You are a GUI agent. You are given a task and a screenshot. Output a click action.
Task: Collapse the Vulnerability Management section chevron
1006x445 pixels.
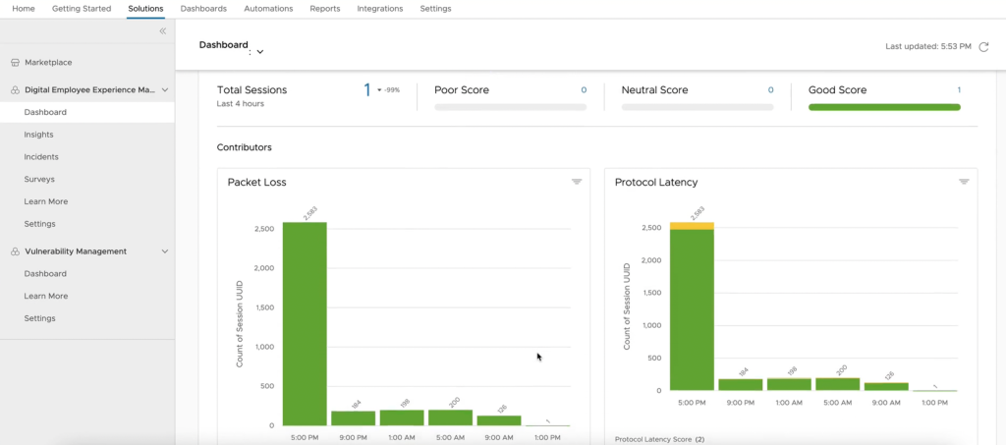(164, 251)
